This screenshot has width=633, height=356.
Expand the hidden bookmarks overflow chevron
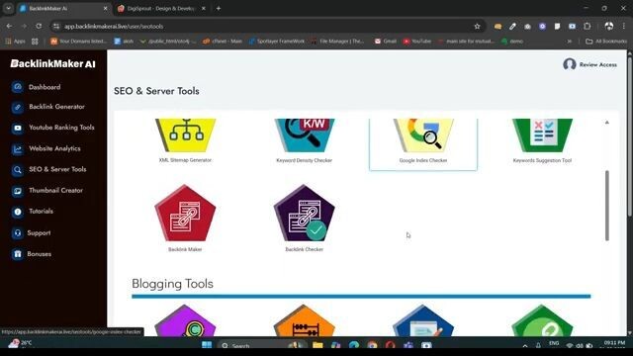click(570, 42)
